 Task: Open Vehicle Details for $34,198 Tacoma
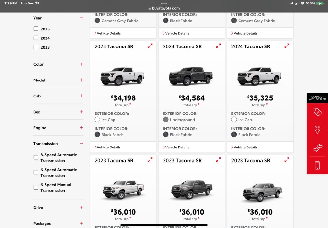[107, 147]
